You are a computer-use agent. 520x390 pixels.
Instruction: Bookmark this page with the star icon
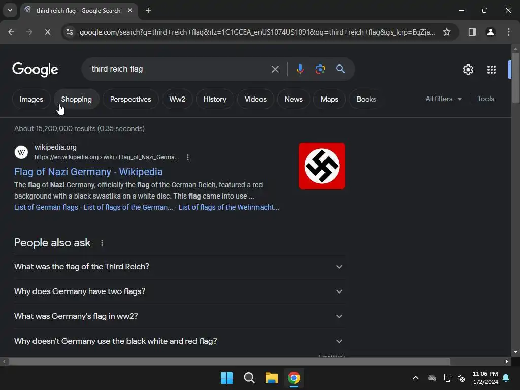[447, 32]
